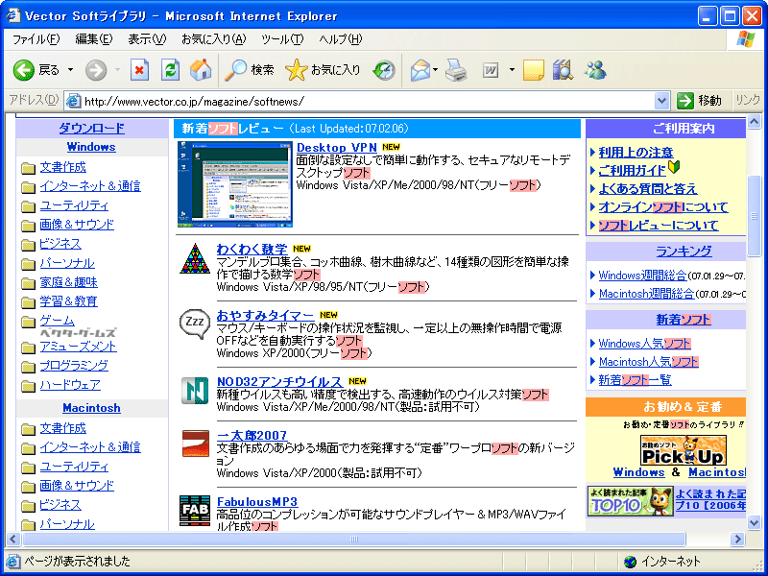Open the Desktop VPN screenshot thumbnail

click(235, 184)
